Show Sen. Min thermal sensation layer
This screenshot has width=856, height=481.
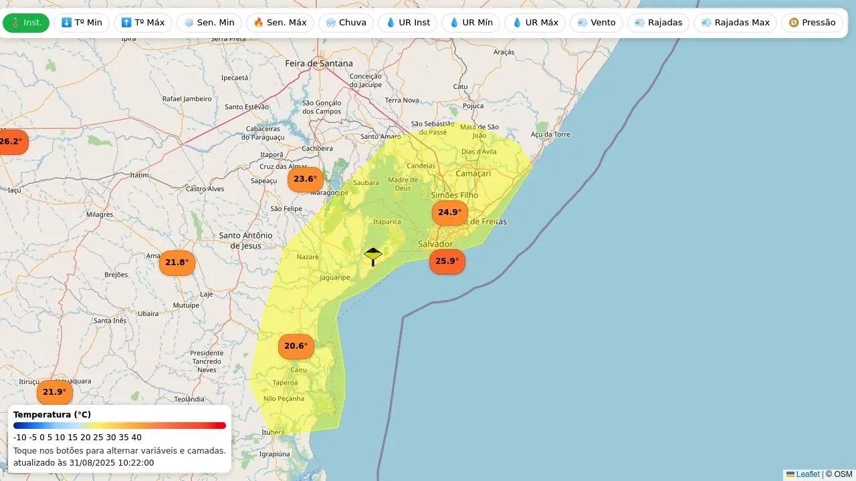pyautogui.click(x=209, y=23)
